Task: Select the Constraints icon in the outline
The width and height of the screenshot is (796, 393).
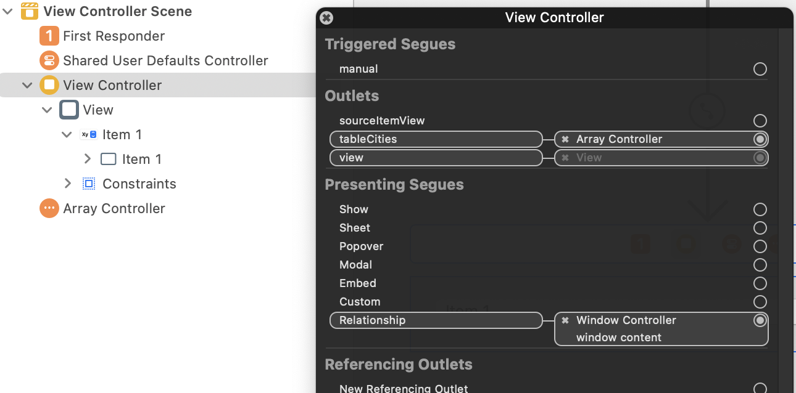Action: pos(89,184)
